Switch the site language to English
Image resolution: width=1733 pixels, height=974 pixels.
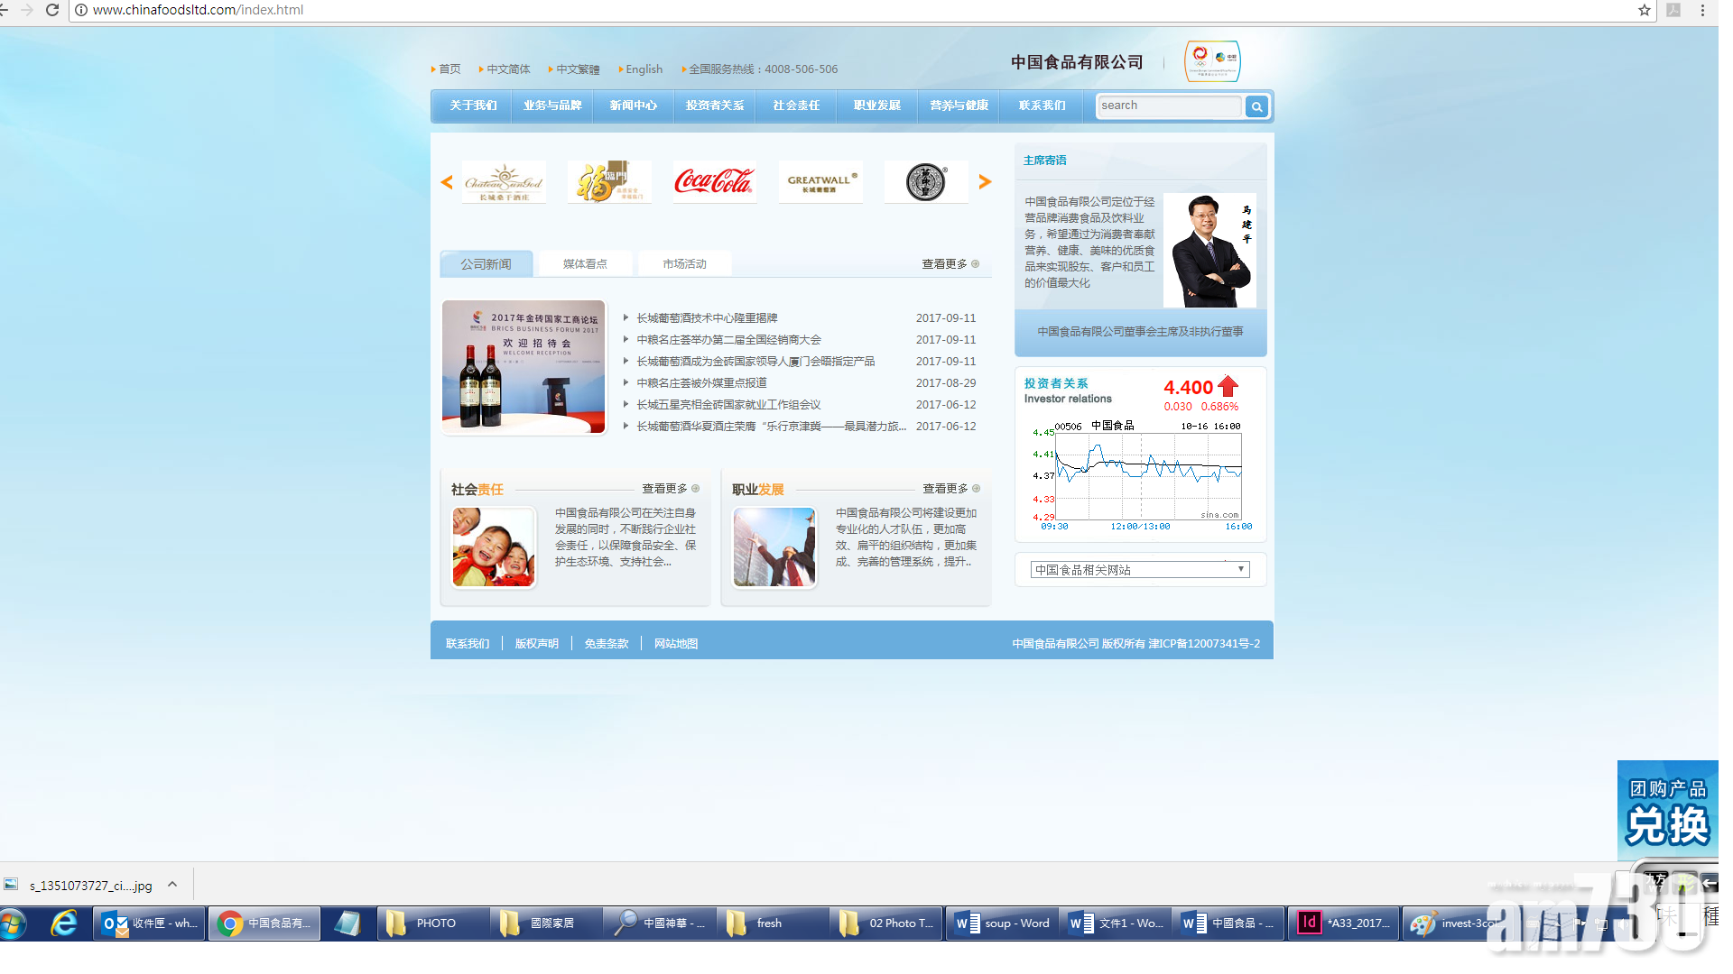pos(644,69)
